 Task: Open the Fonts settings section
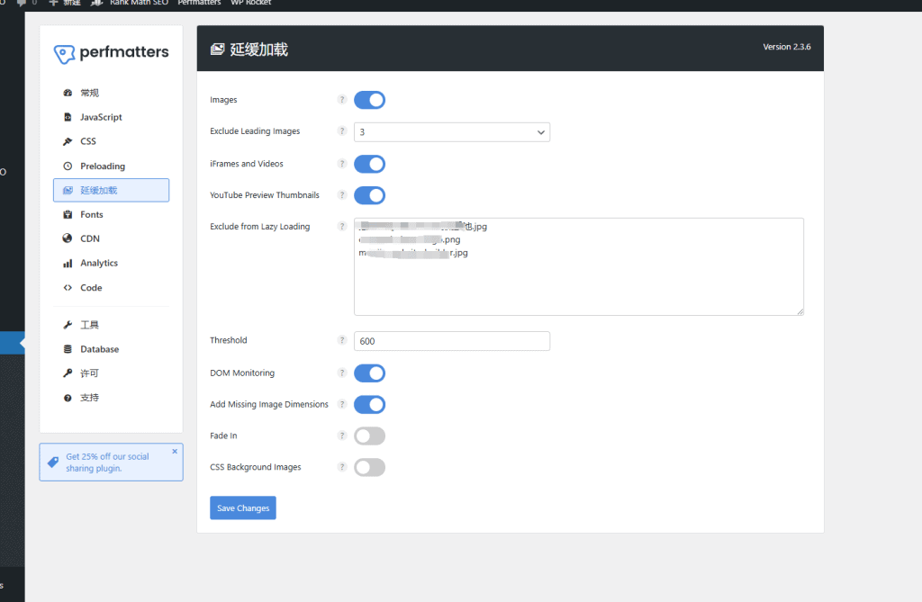click(x=111, y=214)
